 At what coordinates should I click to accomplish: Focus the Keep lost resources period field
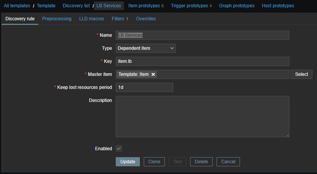[145, 87]
